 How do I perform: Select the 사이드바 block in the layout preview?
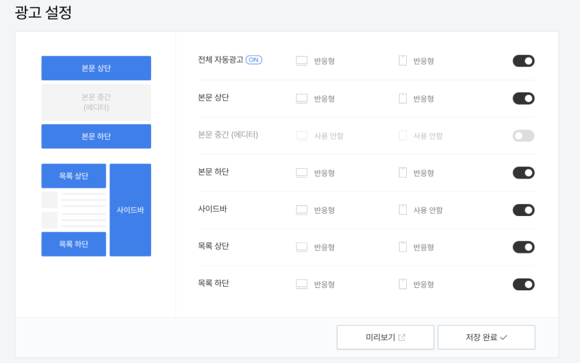(x=130, y=210)
